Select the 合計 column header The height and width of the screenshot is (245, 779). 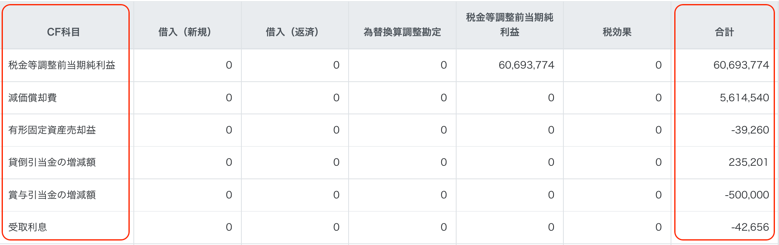click(x=724, y=32)
